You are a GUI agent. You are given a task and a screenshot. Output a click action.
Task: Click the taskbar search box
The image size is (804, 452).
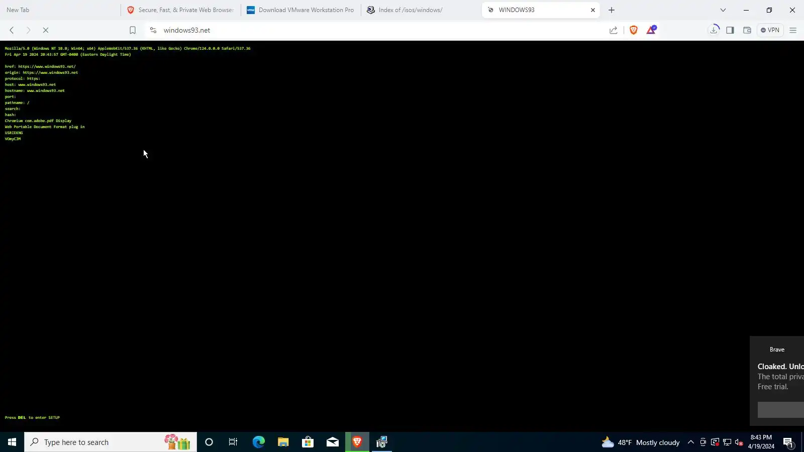coord(111,442)
